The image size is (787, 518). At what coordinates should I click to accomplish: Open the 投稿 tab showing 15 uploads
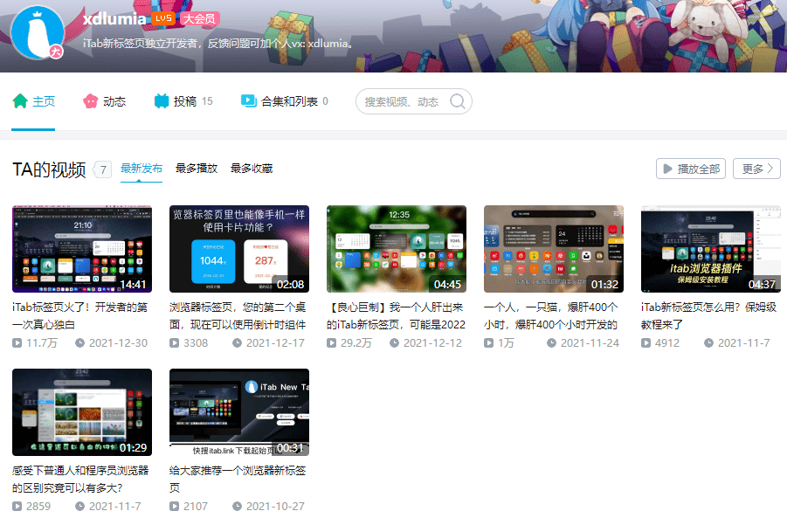pos(183,101)
